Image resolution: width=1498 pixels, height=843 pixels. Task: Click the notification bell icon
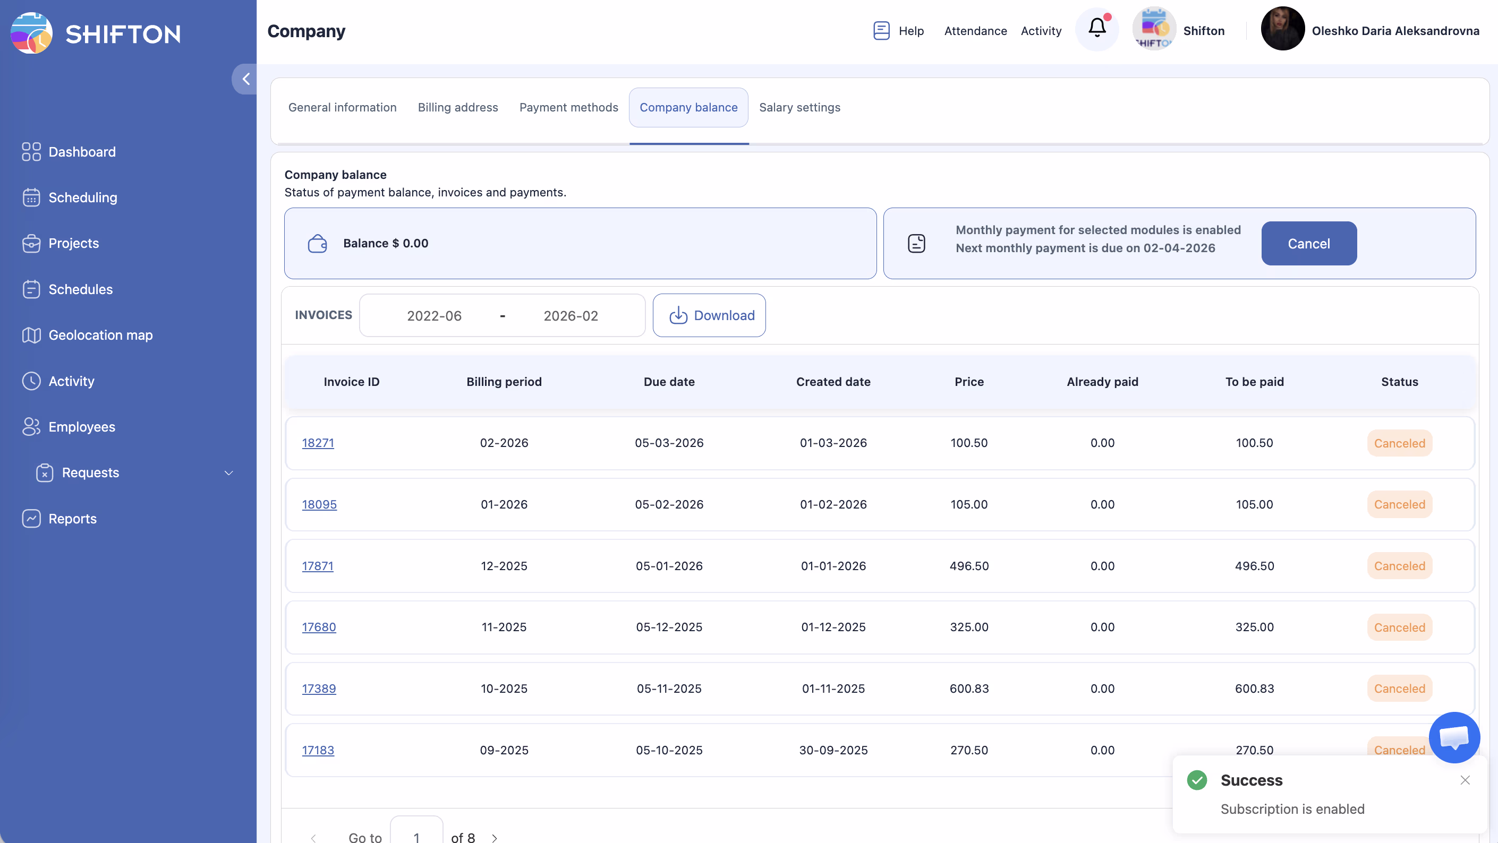click(x=1097, y=29)
